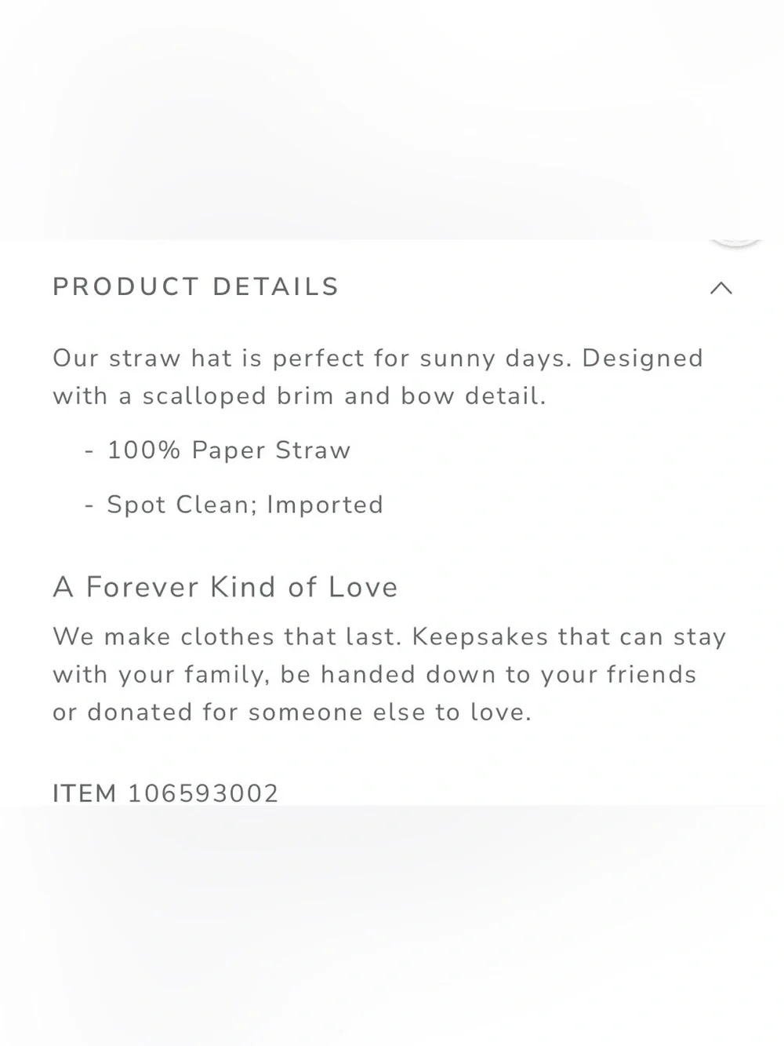The width and height of the screenshot is (784, 1046).
Task: Click the A Forever Kind of Love heading
Action: click(x=226, y=587)
